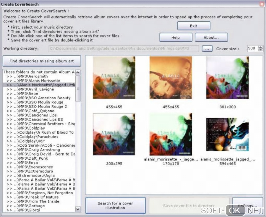Decrease cover size with down arrow
Image resolution: width=266 pixels, height=217 pixels.
pyautogui.click(x=261, y=50)
